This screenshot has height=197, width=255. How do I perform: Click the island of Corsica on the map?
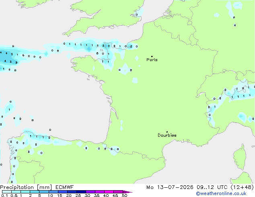(x=241, y=157)
